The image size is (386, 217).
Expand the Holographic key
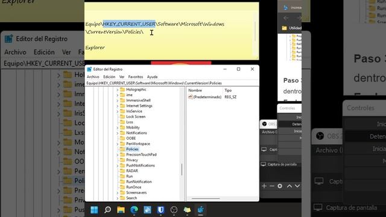(x=118, y=90)
